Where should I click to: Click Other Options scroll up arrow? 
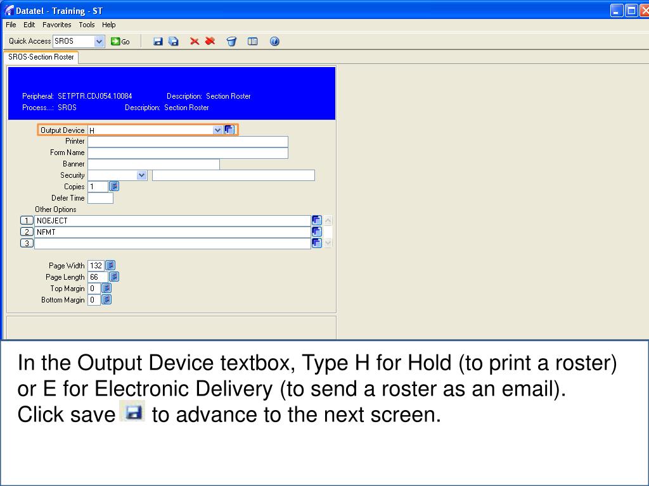pyautogui.click(x=328, y=220)
